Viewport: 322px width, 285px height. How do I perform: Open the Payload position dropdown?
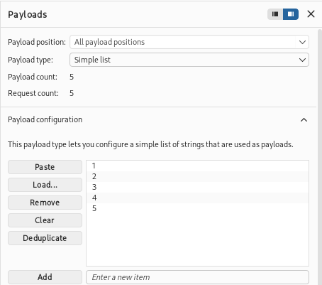pyautogui.click(x=189, y=42)
